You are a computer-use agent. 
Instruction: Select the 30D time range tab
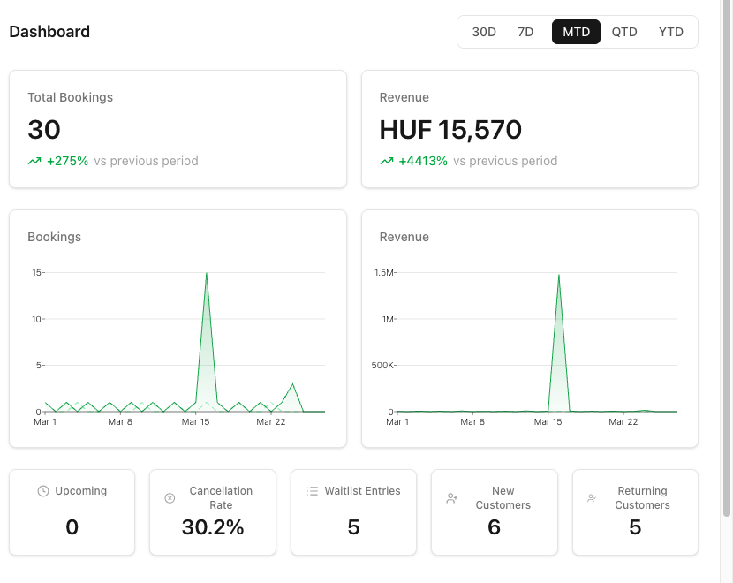(x=484, y=32)
